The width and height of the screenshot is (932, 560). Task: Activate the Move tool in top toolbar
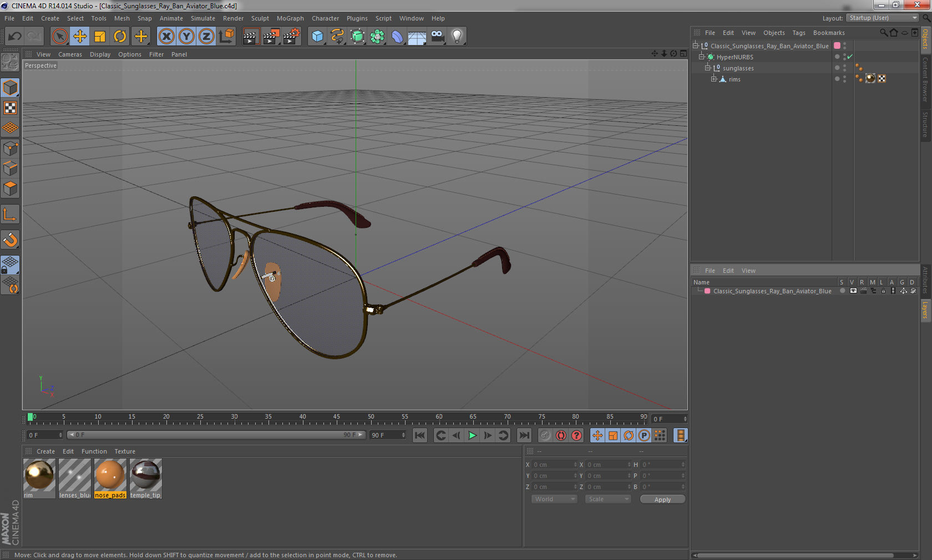(x=80, y=37)
